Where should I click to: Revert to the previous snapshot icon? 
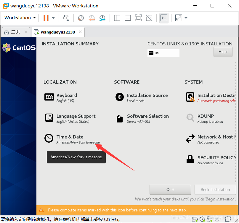(92, 18)
